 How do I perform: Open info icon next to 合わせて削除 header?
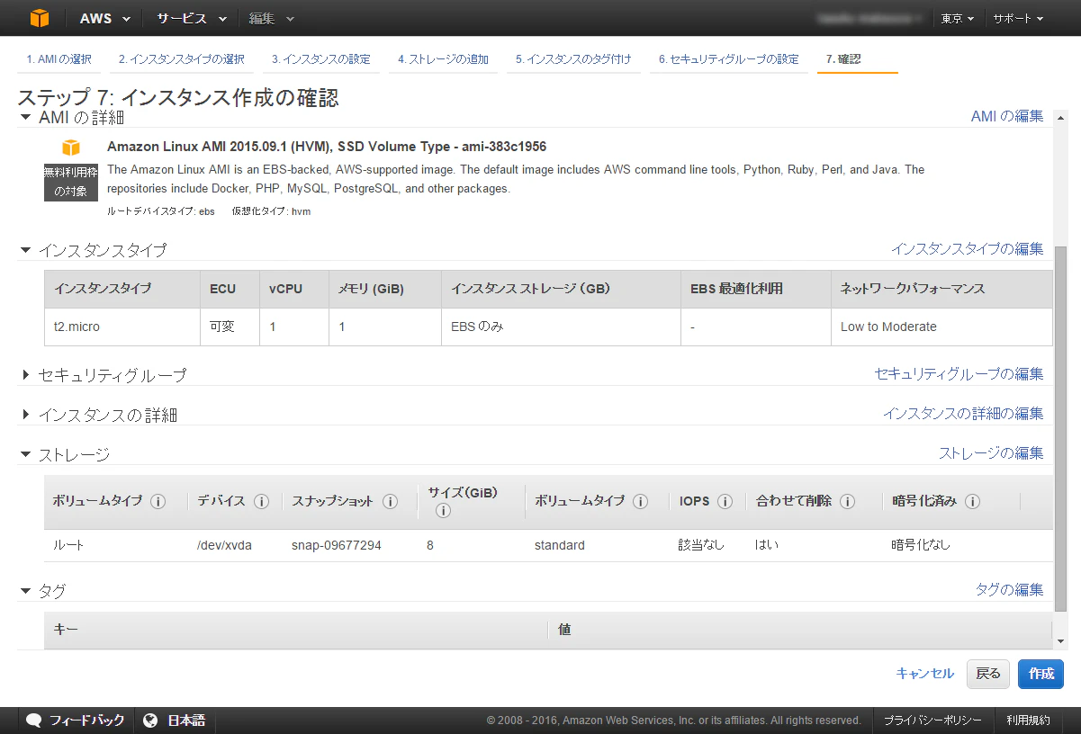(847, 501)
